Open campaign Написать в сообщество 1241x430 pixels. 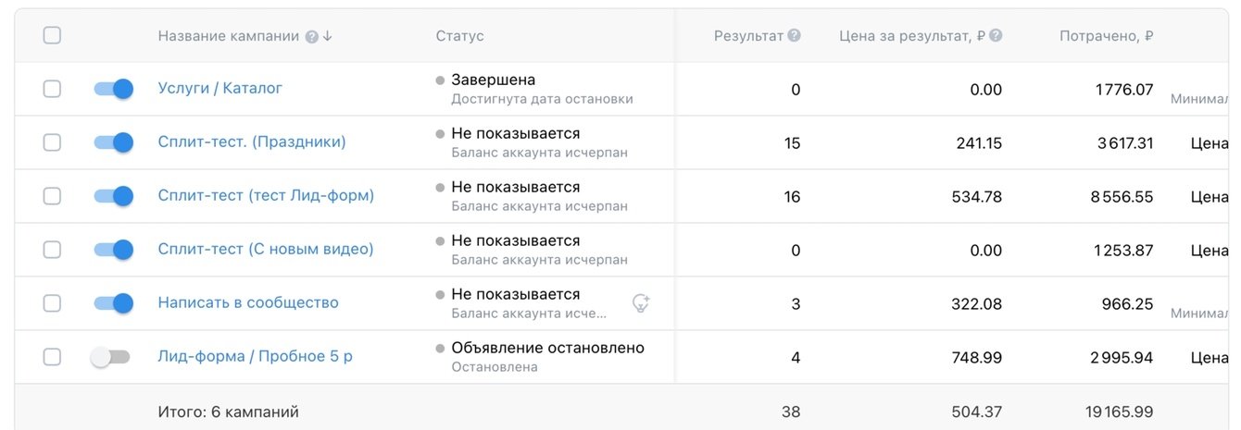click(x=248, y=303)
